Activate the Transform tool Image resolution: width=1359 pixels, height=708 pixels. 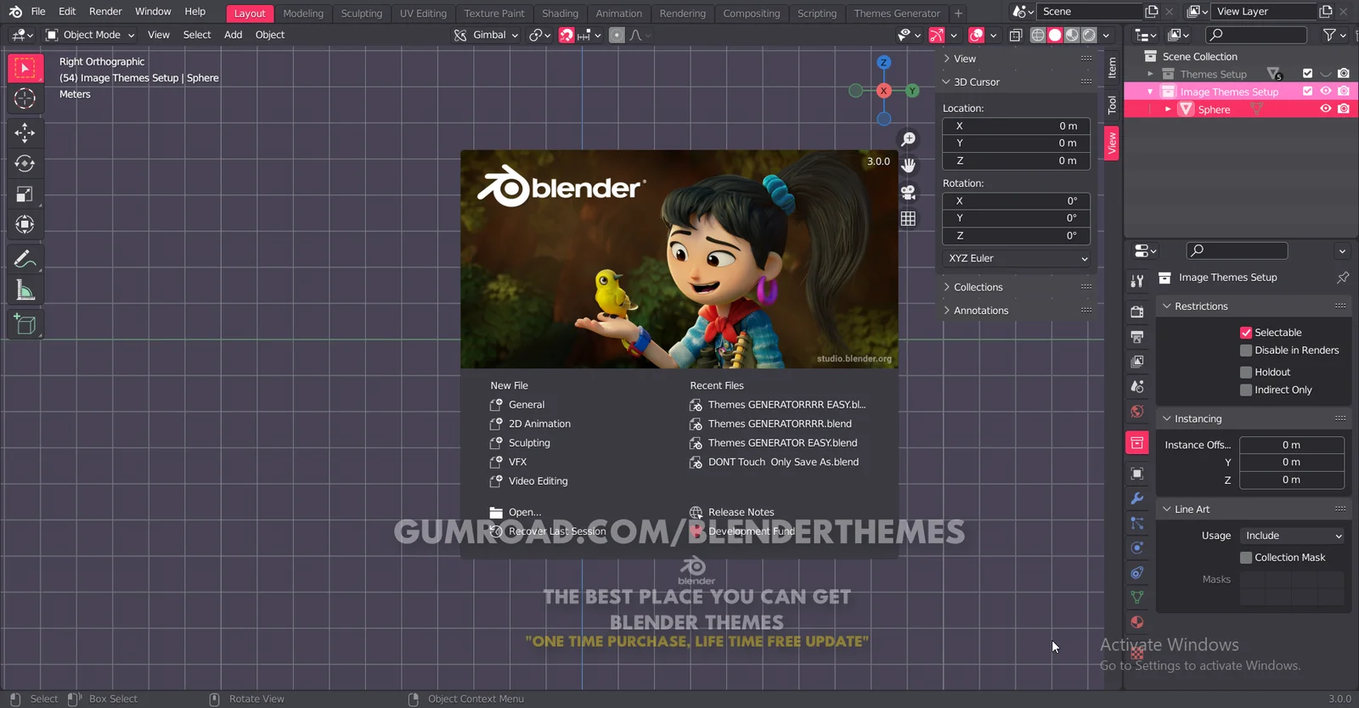point(25,224)
